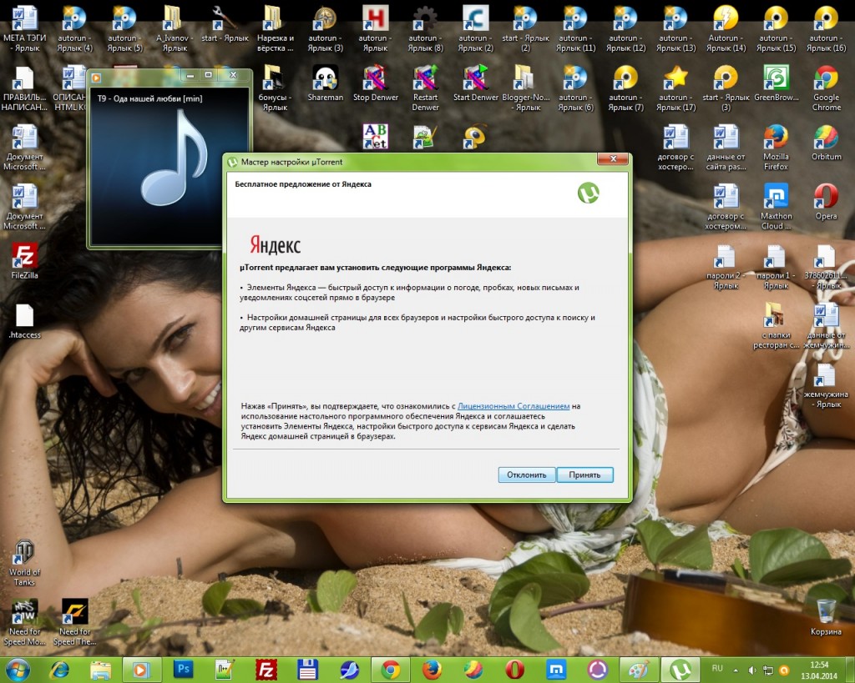Image resolution: width=855 pixels, height=683 pixels.
Task: Select the autorun - Ярлык (2) icon
Action: tap(475, 28)
